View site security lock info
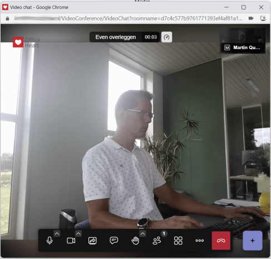The image size is (271, 259). click(x=7, y=18)
